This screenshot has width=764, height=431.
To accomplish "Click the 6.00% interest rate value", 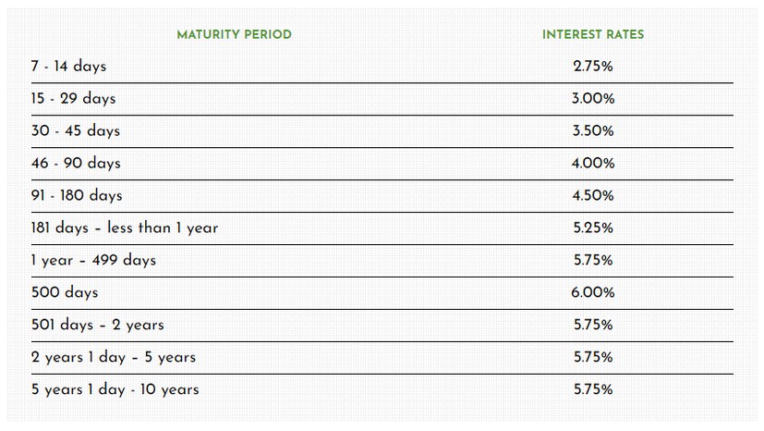I will tap(593, 293).
